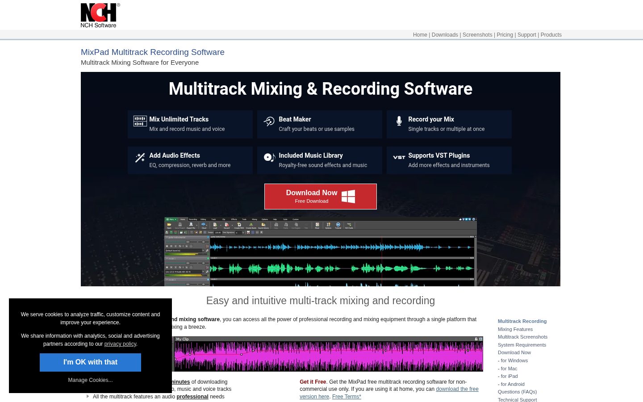
Task: Click the Record your Mix title text
Action: 431,119
